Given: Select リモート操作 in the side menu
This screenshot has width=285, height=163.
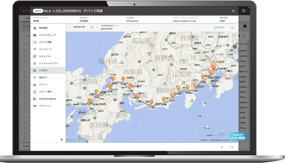Looking at the screenshot, I should point(45,92).
